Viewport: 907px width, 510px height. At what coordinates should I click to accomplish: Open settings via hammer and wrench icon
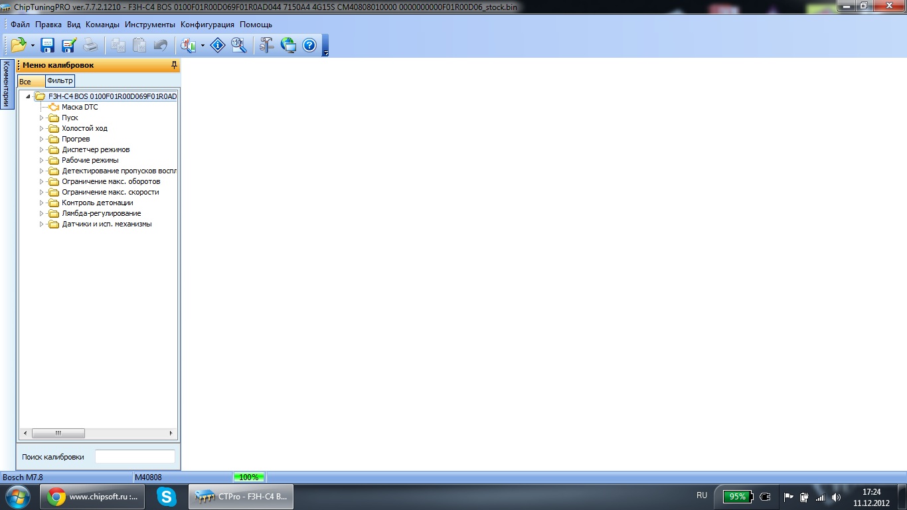[x=267, y=45]
